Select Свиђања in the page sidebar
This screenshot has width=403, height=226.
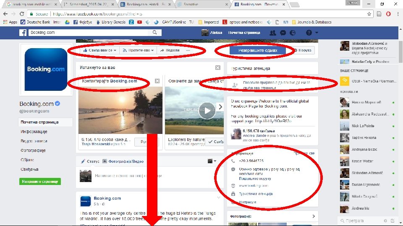29,169
